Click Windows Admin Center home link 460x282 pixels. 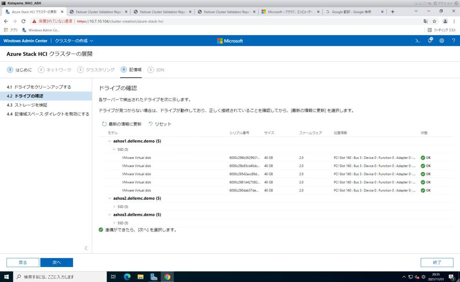(25, 41)
